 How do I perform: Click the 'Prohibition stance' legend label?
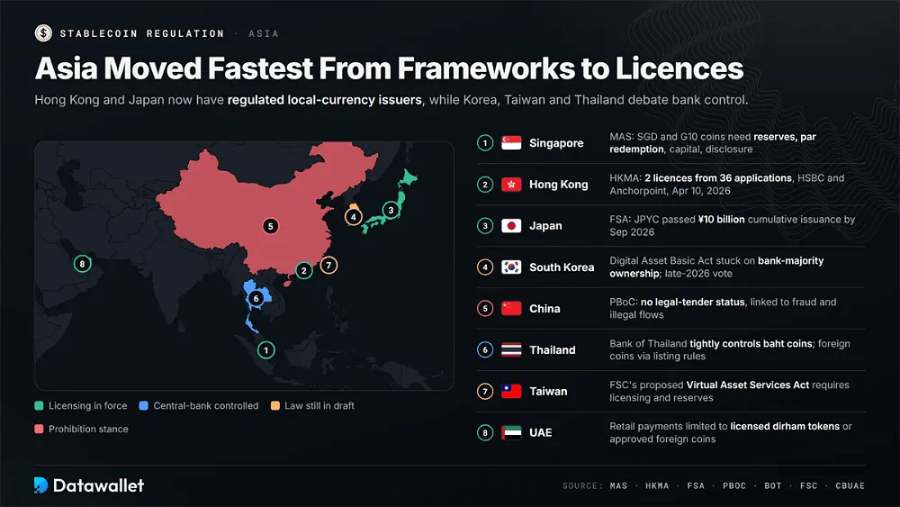coord(88,429)
